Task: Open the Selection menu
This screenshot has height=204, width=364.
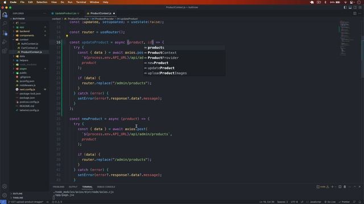Action: click(x=42, y=2)
